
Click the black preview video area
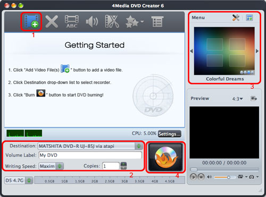click(225, 132)
